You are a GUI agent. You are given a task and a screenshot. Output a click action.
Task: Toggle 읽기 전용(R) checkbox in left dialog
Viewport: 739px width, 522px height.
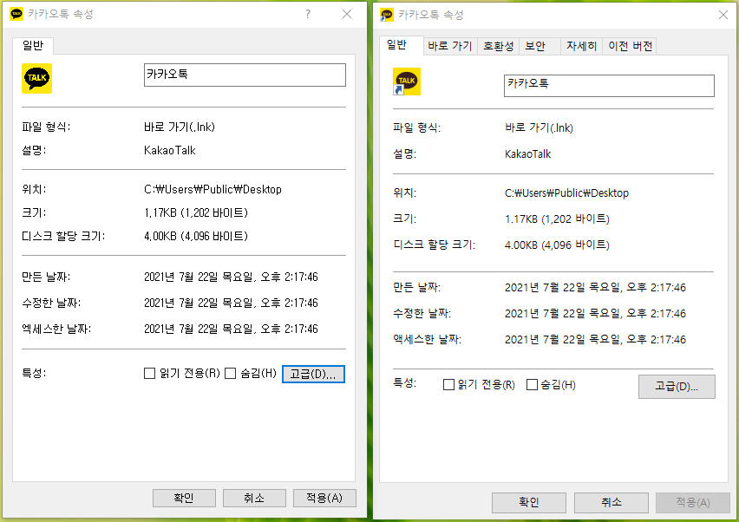click(149, 374)
